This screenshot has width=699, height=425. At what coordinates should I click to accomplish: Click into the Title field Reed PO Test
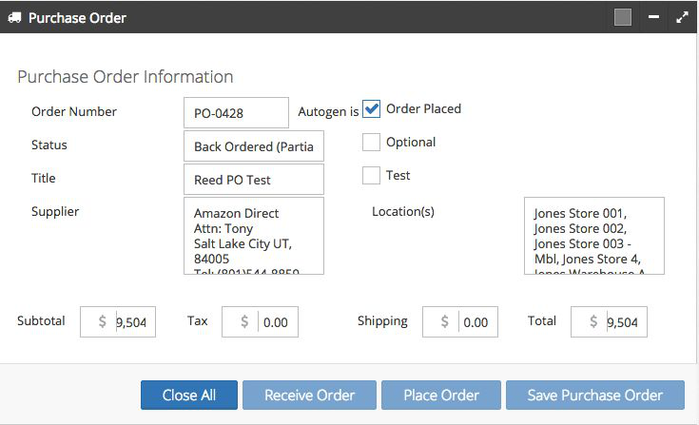(x=254, y=179)
